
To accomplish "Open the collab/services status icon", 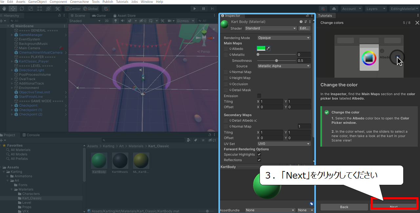I will pyautogui.click(x=323, y=9).
